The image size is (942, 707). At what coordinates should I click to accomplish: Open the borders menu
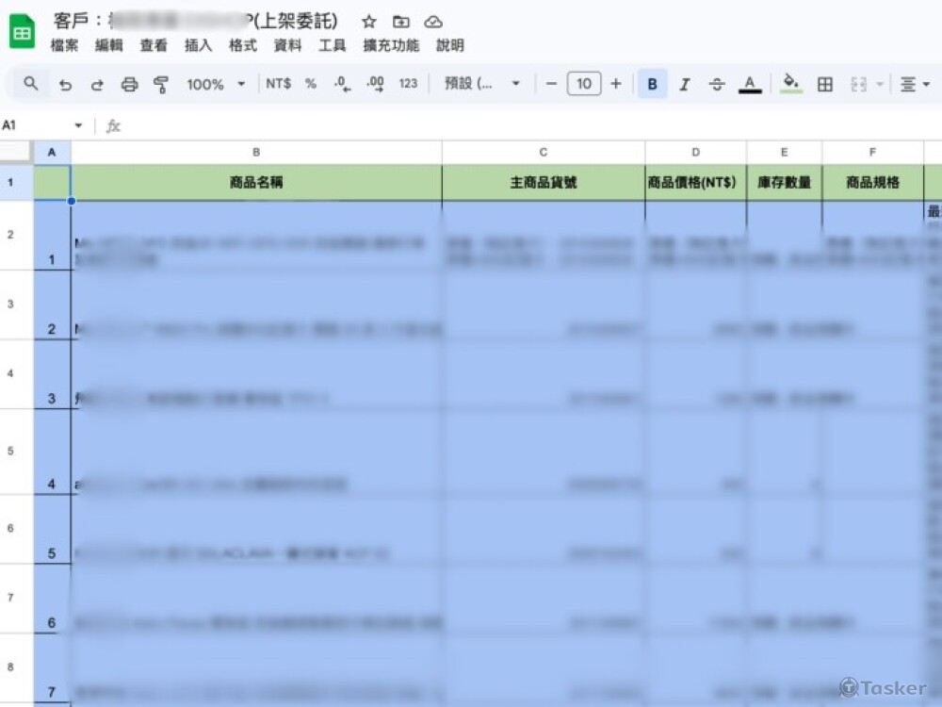pos(823,84)
